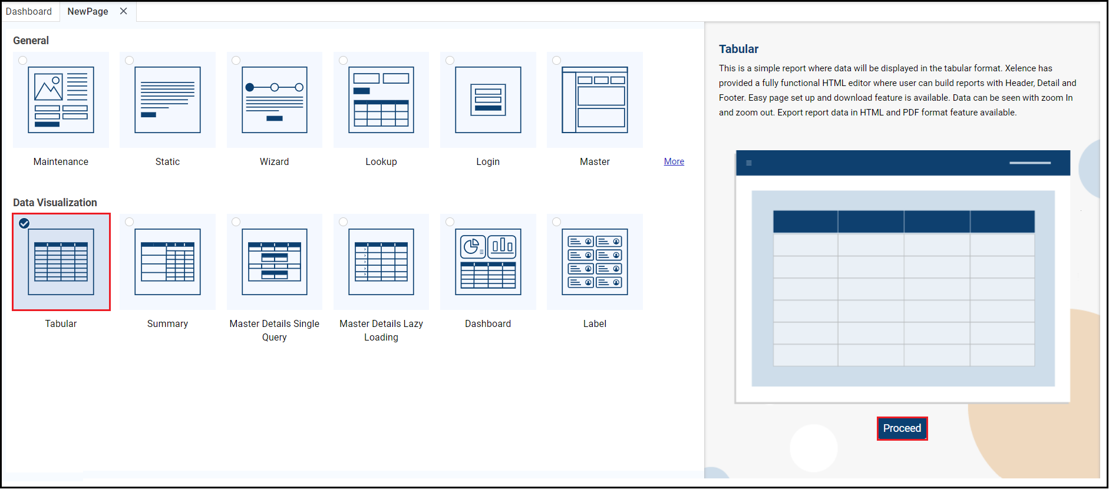
Task: Choose the Static page template icon
Action: tap(167, 100)
